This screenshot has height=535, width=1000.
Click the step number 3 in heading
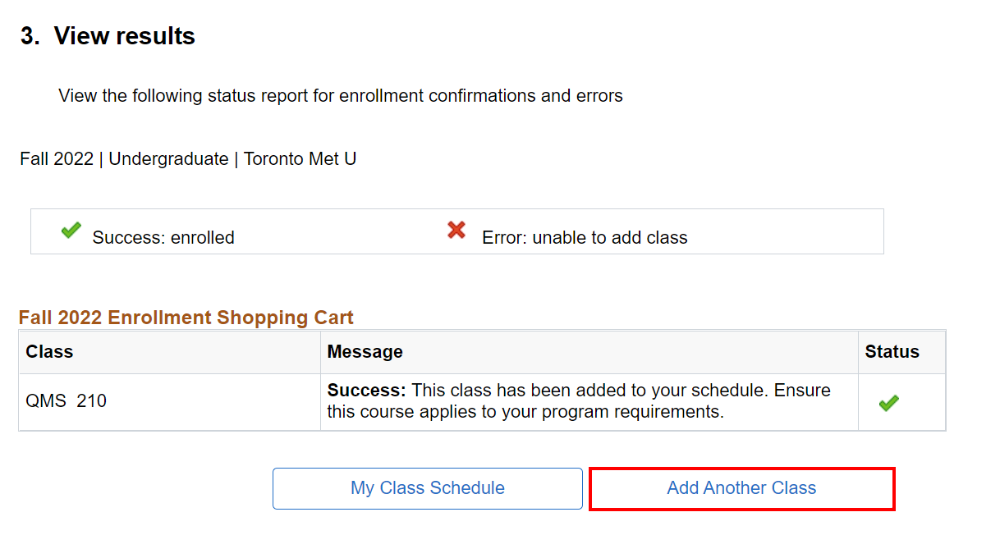(x=30, y=37)
